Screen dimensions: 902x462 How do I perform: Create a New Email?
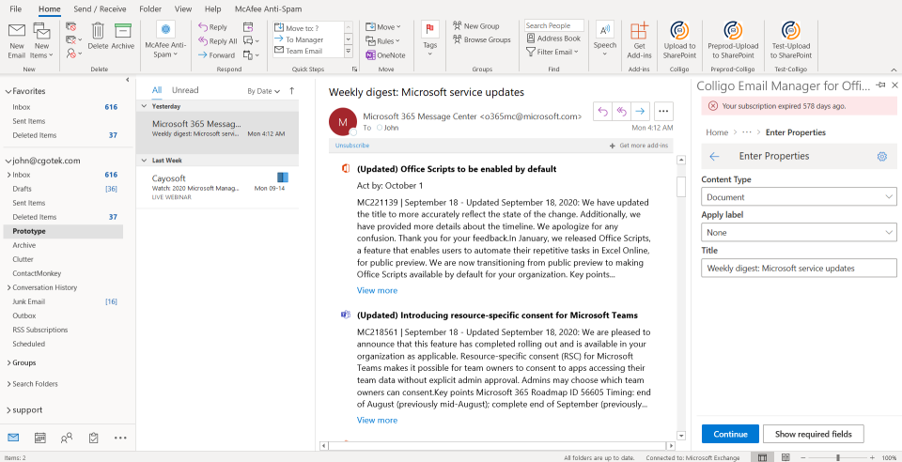point(17,40)
